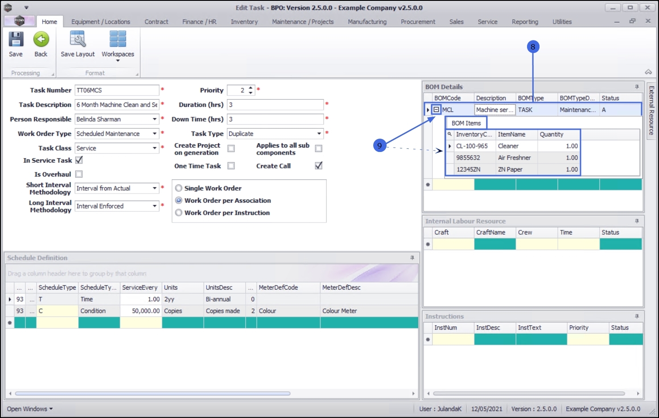Click the Save icon in the ribbon
The height and width of the screenshot is (418, 659).
point(16,40)
